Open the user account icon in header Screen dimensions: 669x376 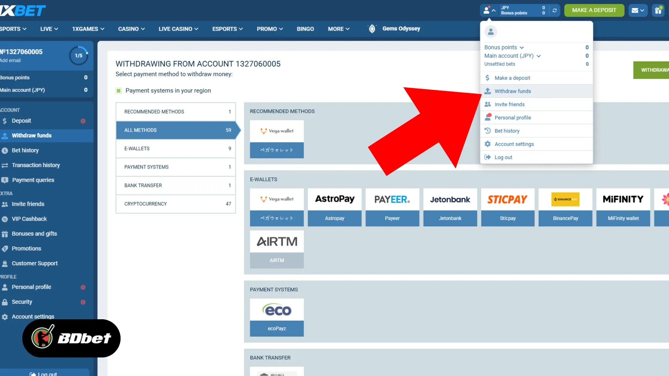coord(489,10)
